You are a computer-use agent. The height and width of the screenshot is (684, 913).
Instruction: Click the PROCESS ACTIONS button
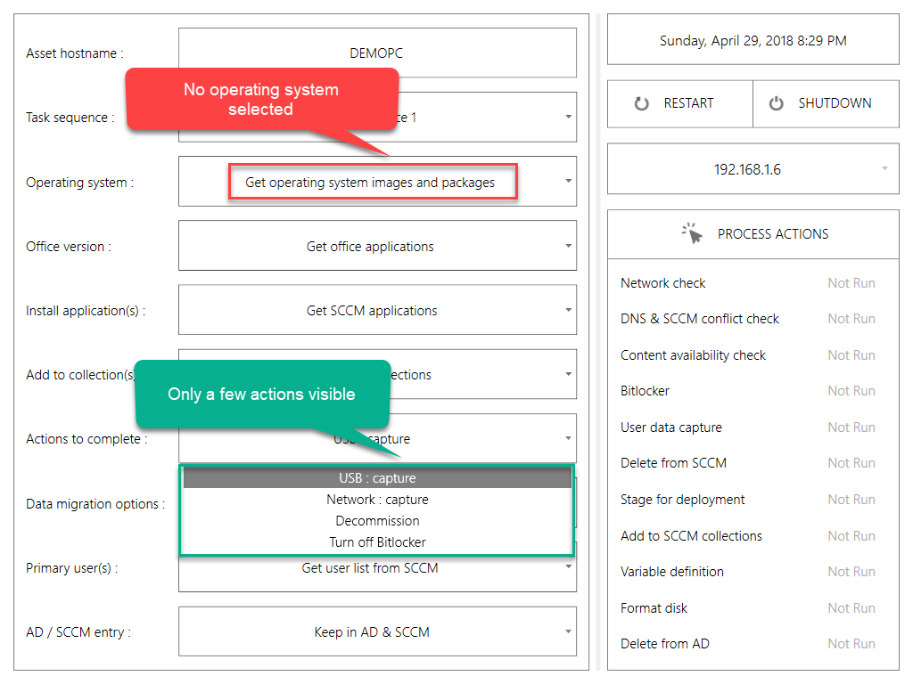(753, 234)
